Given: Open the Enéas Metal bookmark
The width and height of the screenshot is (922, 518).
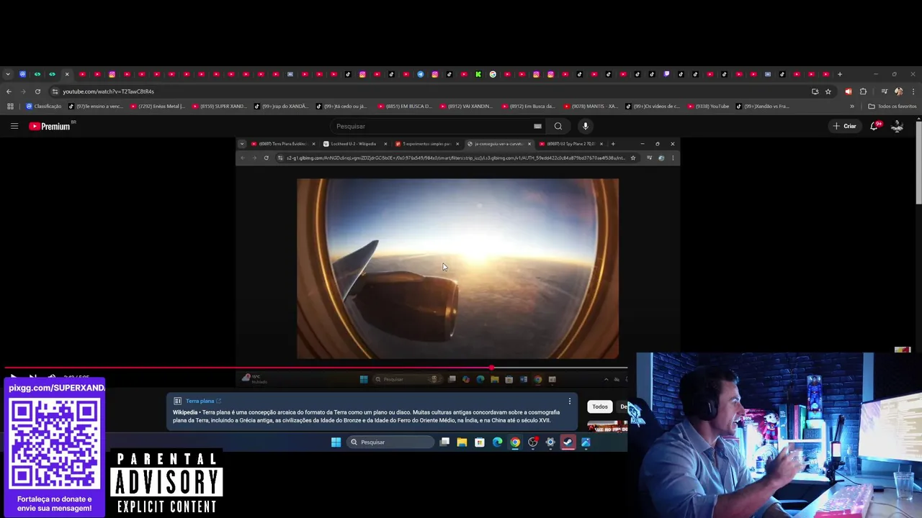Looking at the screenshot, I should 158,106.
